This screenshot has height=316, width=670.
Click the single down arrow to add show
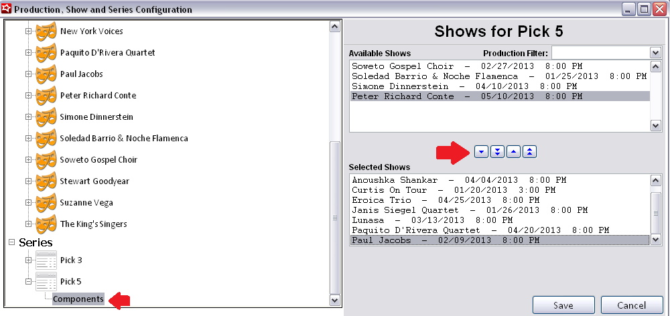pos(481,152)
